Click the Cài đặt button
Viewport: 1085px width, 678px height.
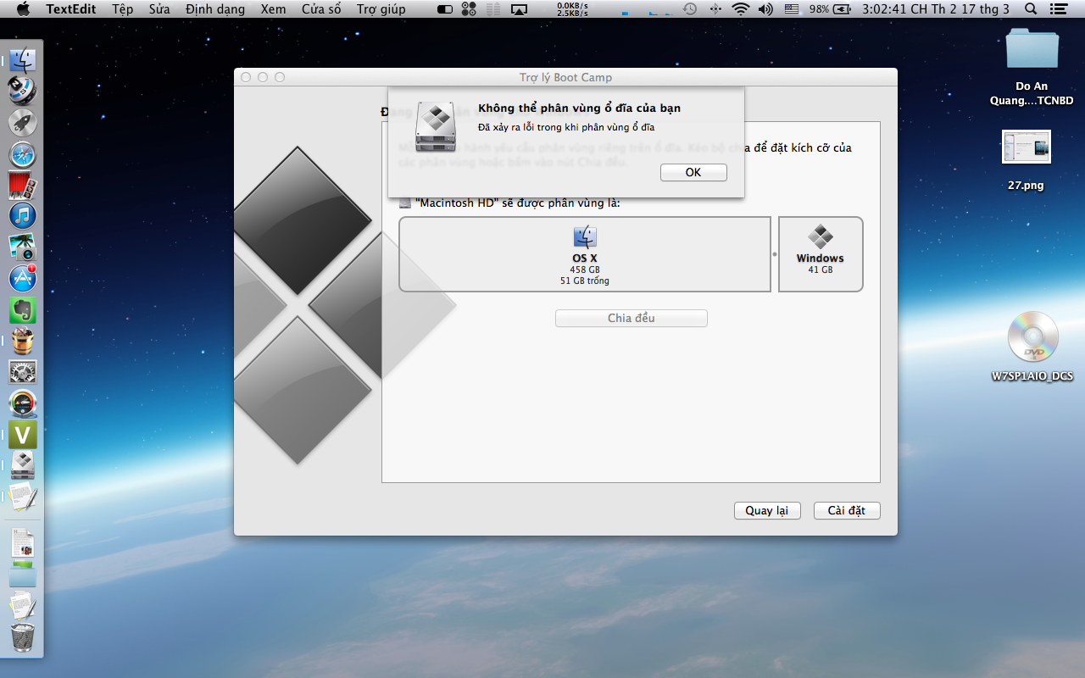(x=847, y=510)
